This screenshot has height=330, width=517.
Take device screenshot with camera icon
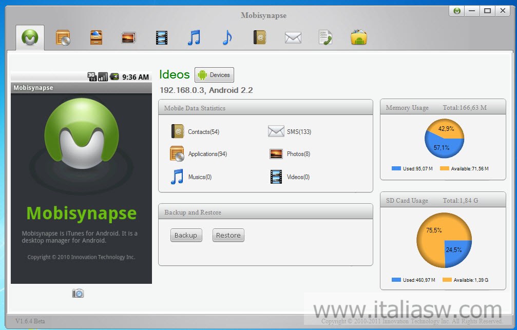78,293
